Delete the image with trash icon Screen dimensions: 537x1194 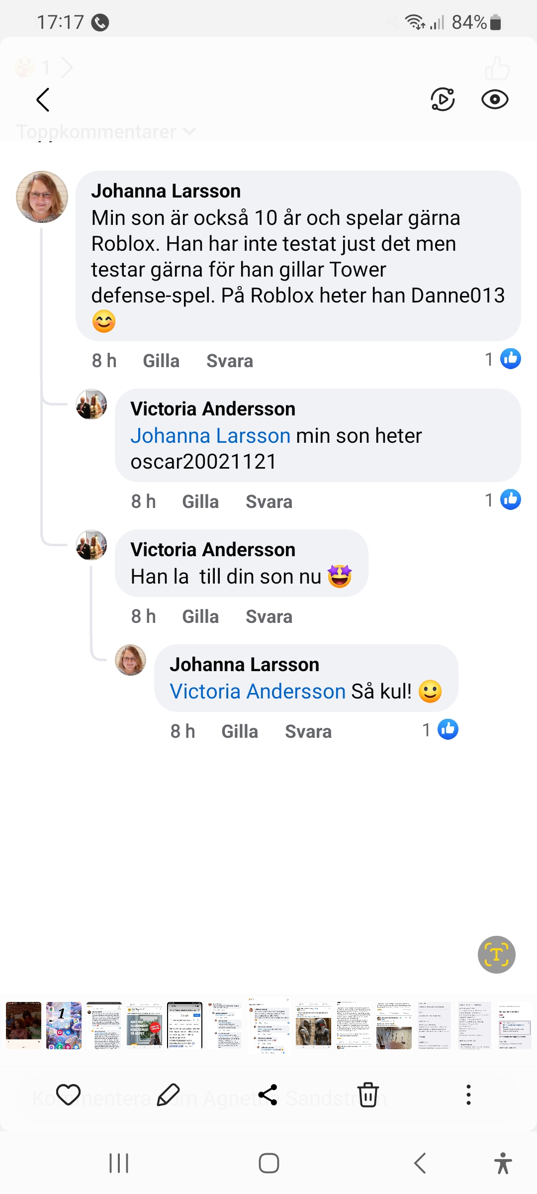368,1094
